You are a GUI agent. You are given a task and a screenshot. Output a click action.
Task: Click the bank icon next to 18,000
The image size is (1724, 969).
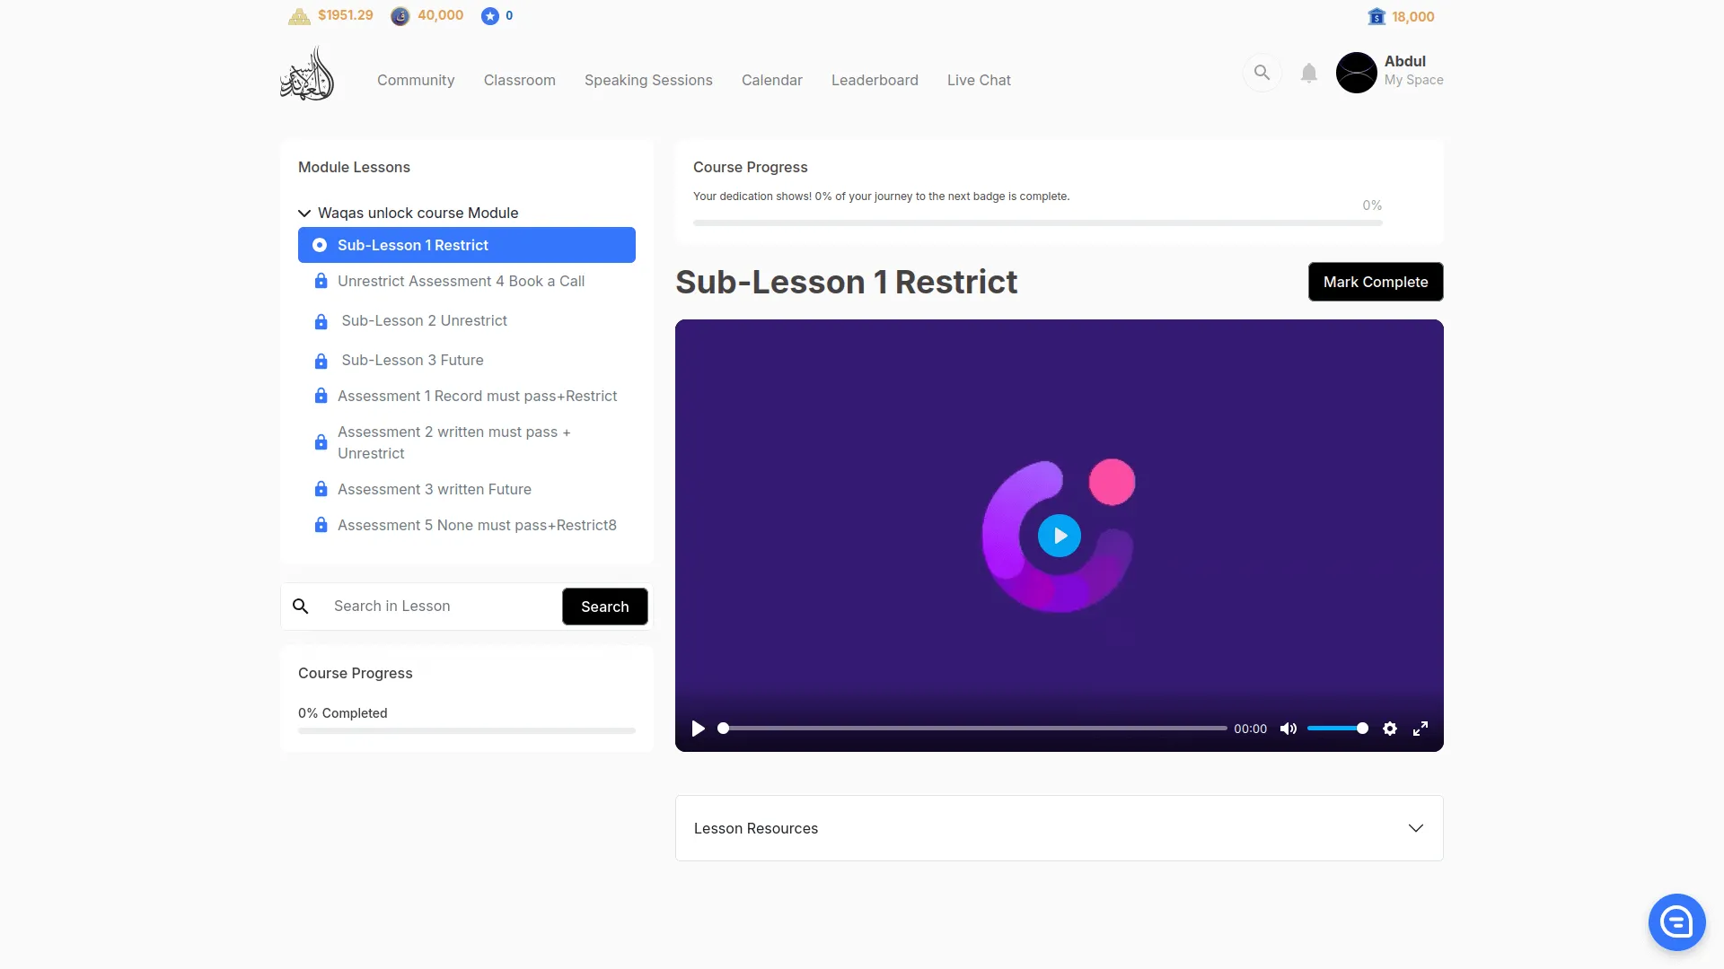tap(1377, 17)
